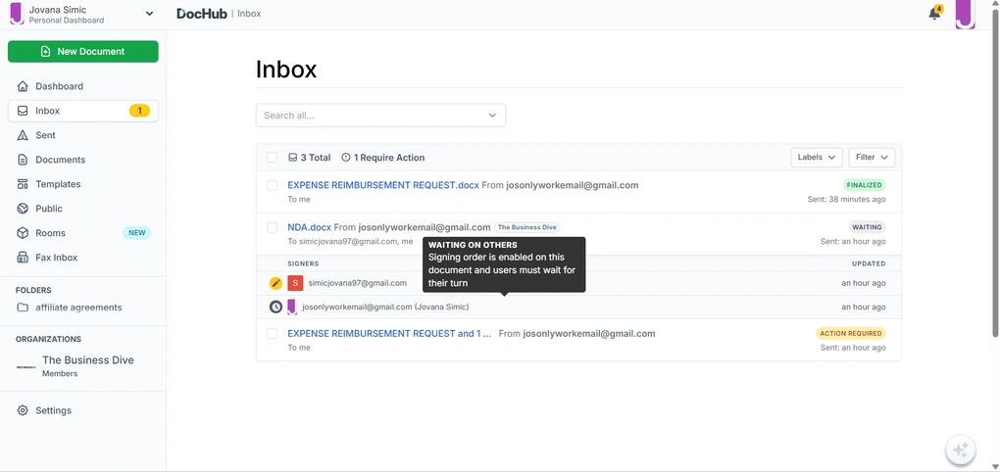Check the NDA.docx row checkbox
Screen dimensions: 1000x472
[273, 227]
